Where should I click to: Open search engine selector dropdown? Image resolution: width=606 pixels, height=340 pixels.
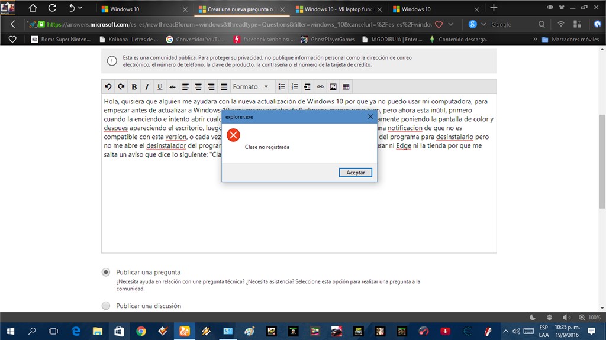pyautogui.click(x=483, y=24)
